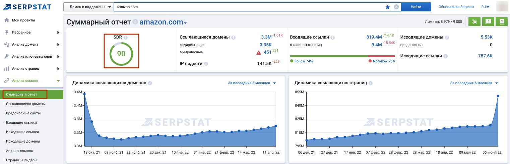Click info icon next to Ссылающиеся домены
Viewport: 510px width, 164px height.
[x=233, y=38]
